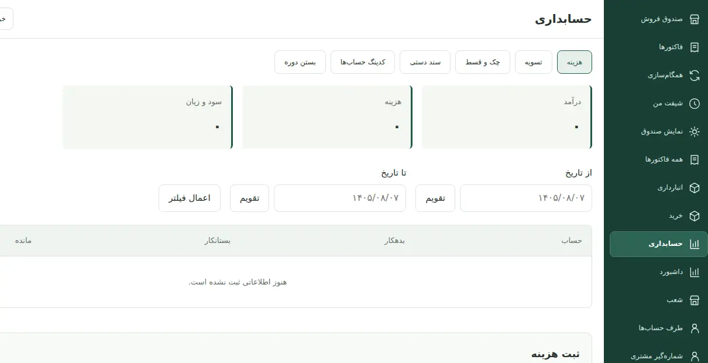The height and width of the screenshot is (363, 708).
Task: Click the box icon beside انبارداری
Action: coord(695,188)
